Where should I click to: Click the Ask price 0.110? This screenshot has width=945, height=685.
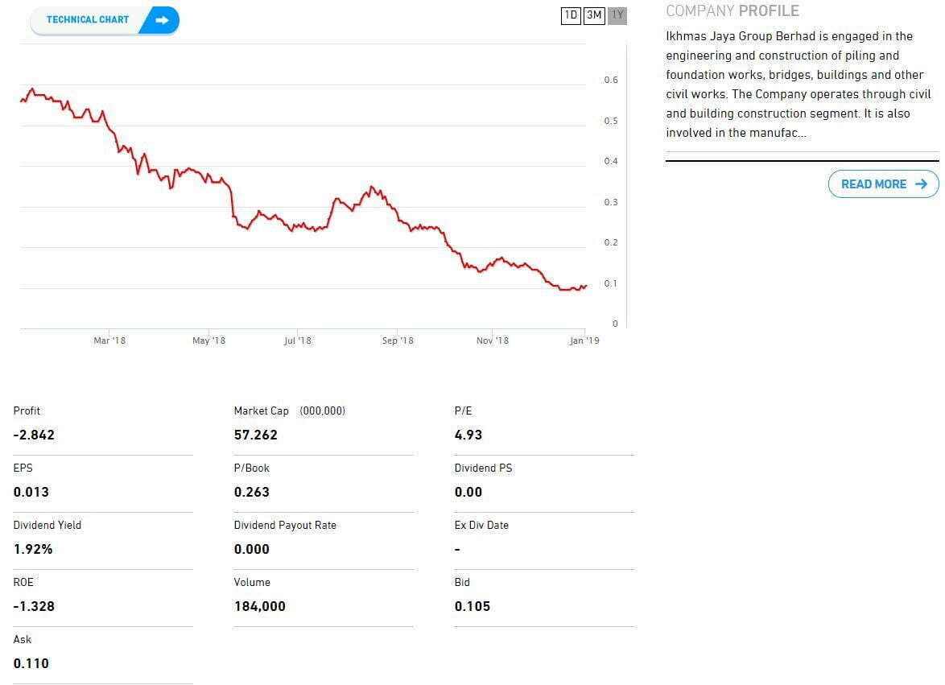pos(31,663)
